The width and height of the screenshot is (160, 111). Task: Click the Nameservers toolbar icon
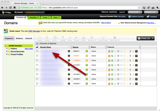(x=92, y=39)
